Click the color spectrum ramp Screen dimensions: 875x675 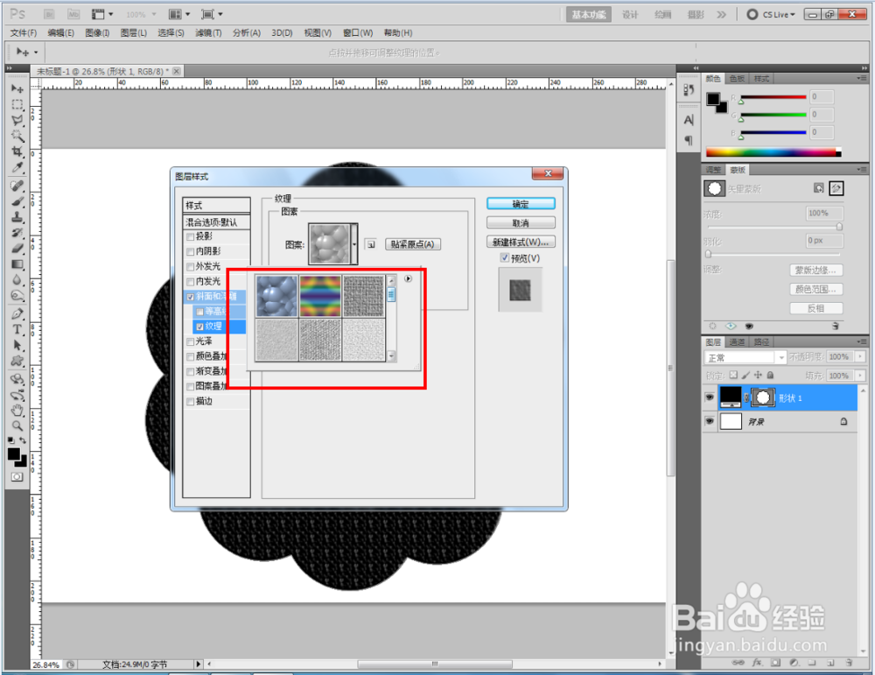(773, 151)
